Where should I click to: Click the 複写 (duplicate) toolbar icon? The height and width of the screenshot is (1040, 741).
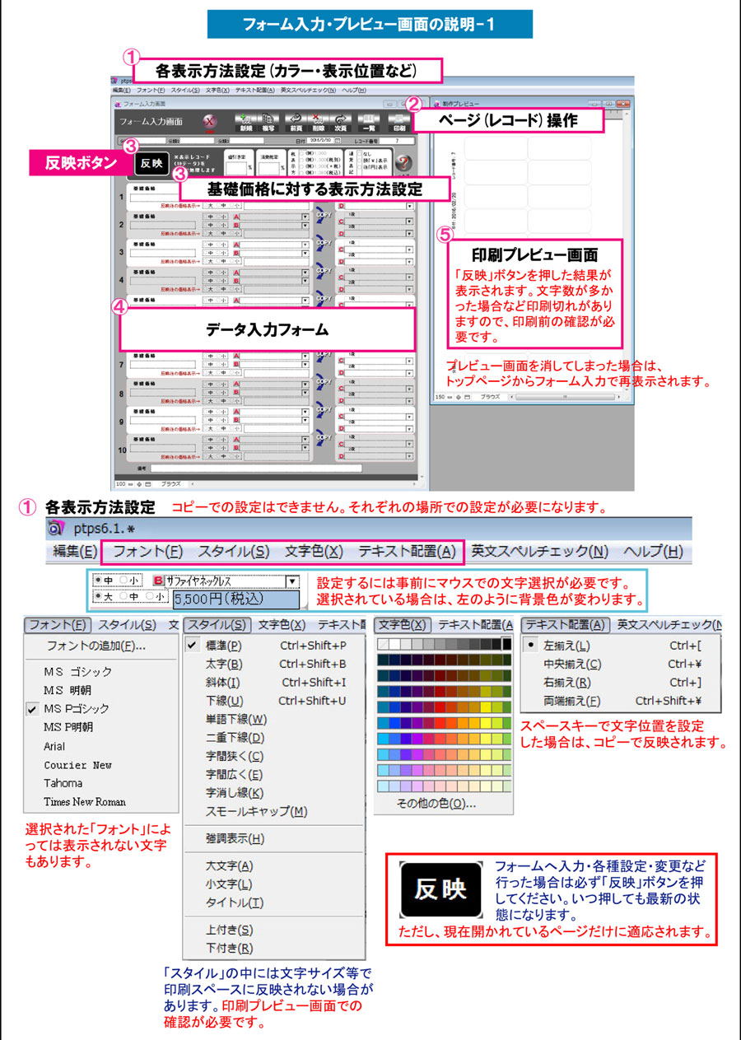click(x=268, y=122)
